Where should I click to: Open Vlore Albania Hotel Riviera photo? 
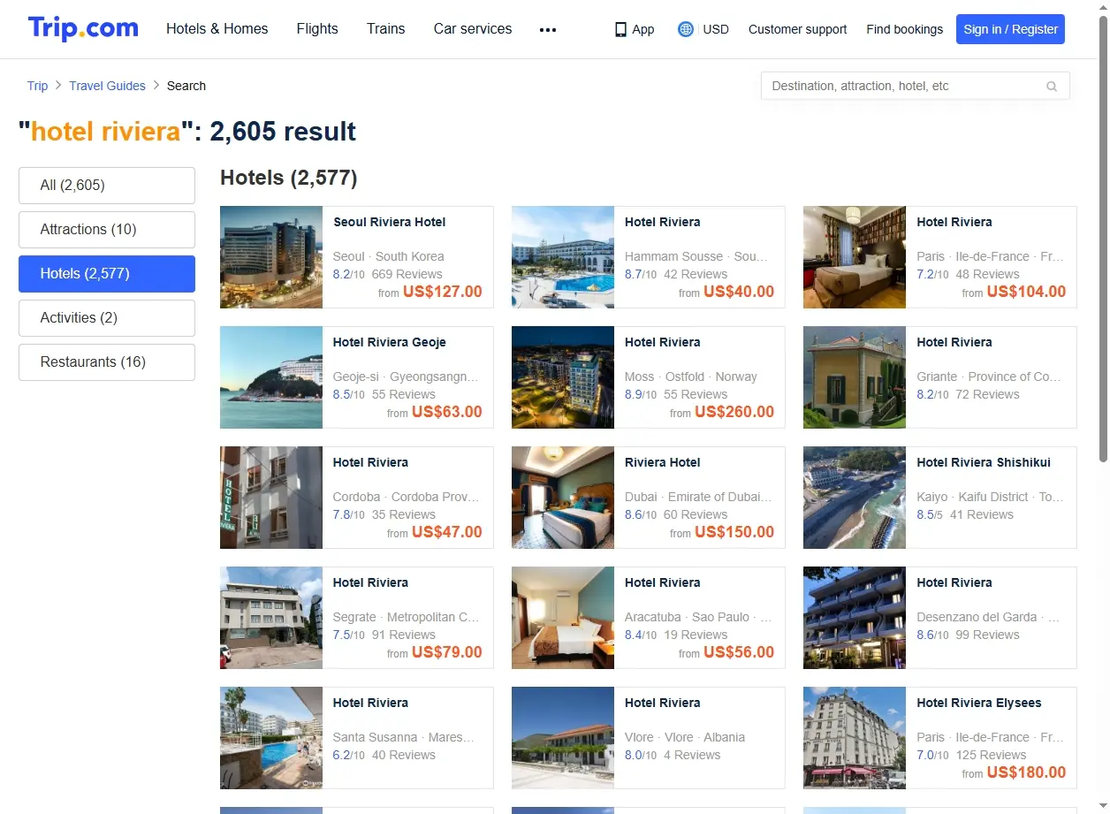click(x=563, y=738)
